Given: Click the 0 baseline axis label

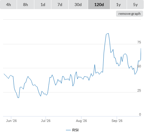Looking at the screenshot, I should coord(140,114).
